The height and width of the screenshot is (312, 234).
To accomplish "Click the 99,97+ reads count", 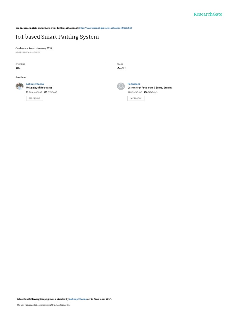I will coord(121,68).
